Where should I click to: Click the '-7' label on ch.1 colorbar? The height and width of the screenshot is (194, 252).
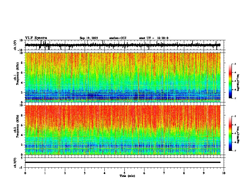coord(234,98)
